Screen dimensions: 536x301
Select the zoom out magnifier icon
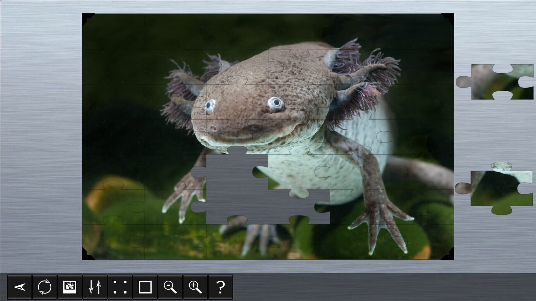point(170,287)
